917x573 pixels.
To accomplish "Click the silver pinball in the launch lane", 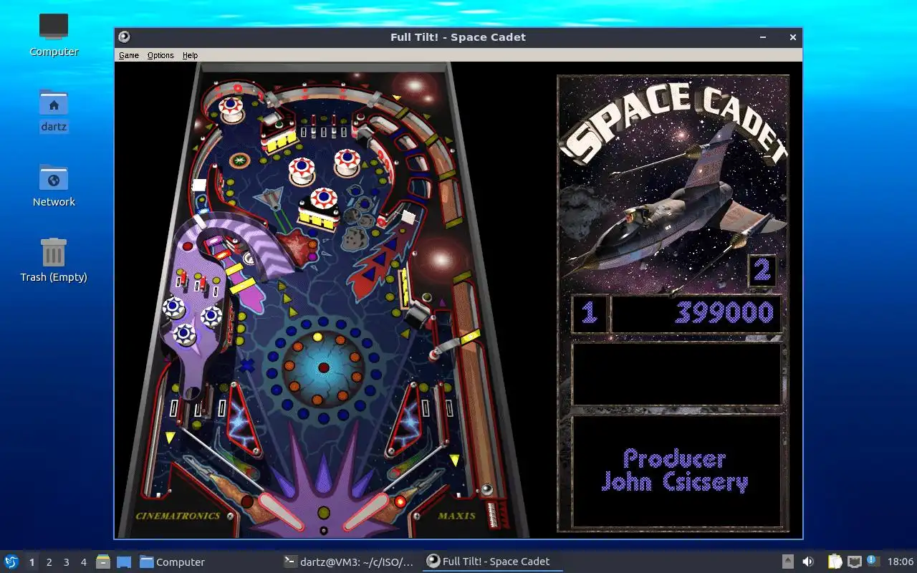I will pyautogui.click(x=486, y=490).
